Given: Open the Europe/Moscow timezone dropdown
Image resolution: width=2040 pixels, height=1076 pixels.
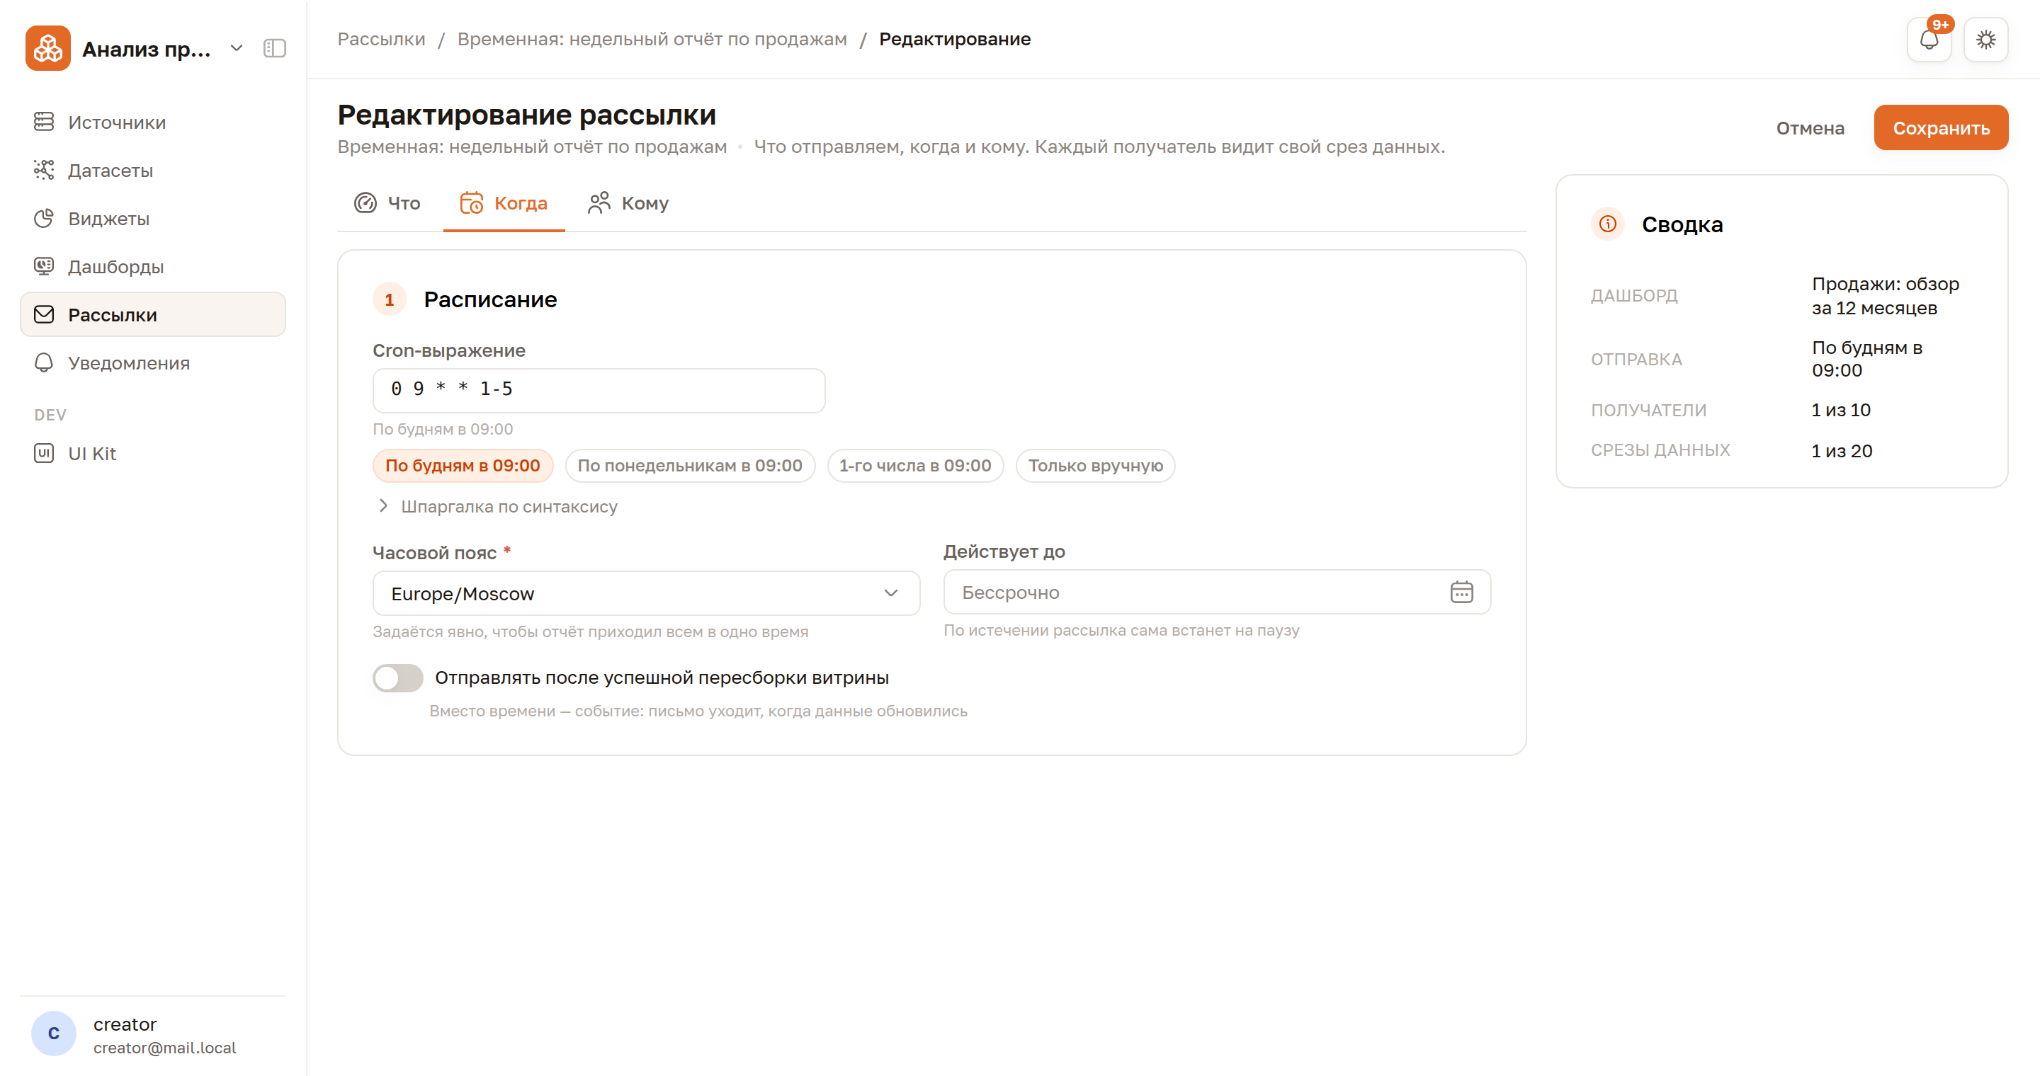Looking at the screenshot, I should pos(646,593).
